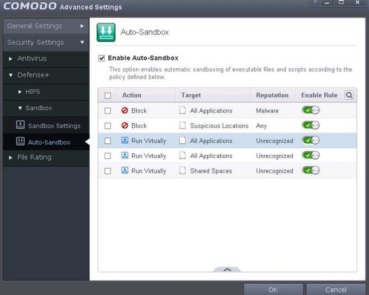Collapse the Sandbox tree node
The image size is (369, 295).
(20, 108)
